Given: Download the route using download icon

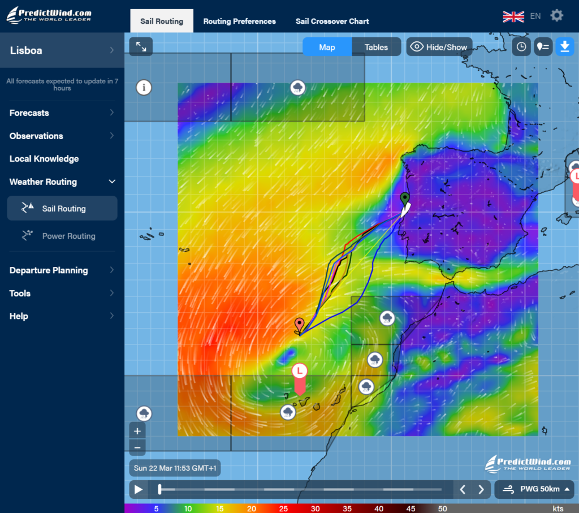Looking at the screenshot, I should (564, 47).
